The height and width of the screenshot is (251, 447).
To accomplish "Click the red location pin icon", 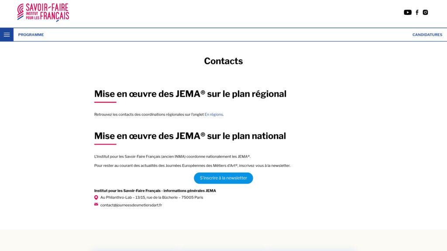I will pyautogui.click(x=96, y=197).
